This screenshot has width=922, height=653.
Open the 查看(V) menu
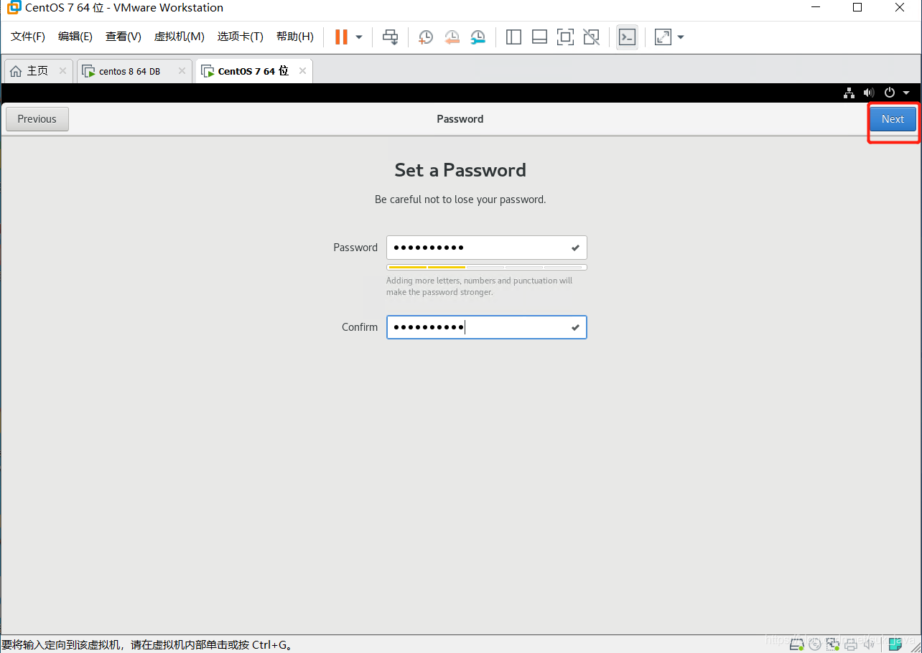tap(124, 37)
